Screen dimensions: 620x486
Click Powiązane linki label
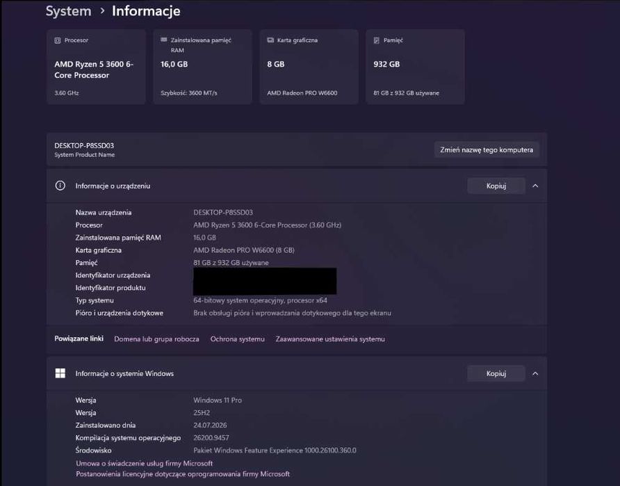pos(79,339)
